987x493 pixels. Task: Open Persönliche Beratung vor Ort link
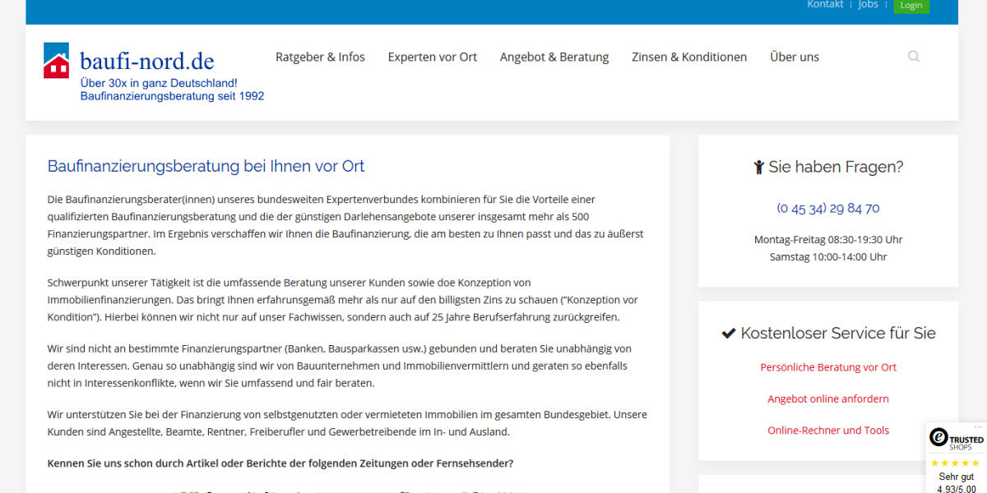pos(828,367)
